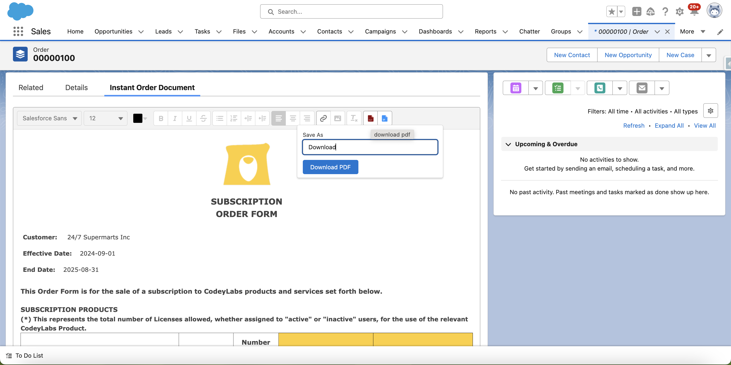Click the Download PDF button

click(x=330, y=167)
